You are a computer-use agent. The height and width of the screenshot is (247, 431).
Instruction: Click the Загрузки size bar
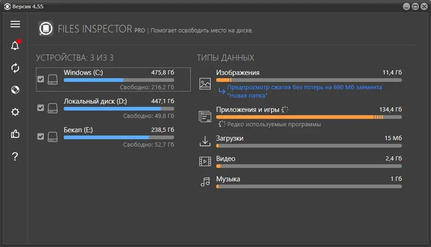point(309,146)
